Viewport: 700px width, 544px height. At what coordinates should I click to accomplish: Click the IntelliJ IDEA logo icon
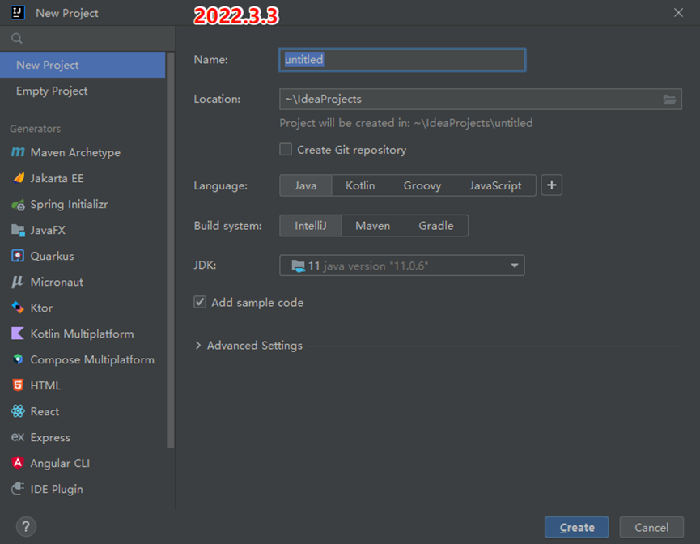click(18, 12)
